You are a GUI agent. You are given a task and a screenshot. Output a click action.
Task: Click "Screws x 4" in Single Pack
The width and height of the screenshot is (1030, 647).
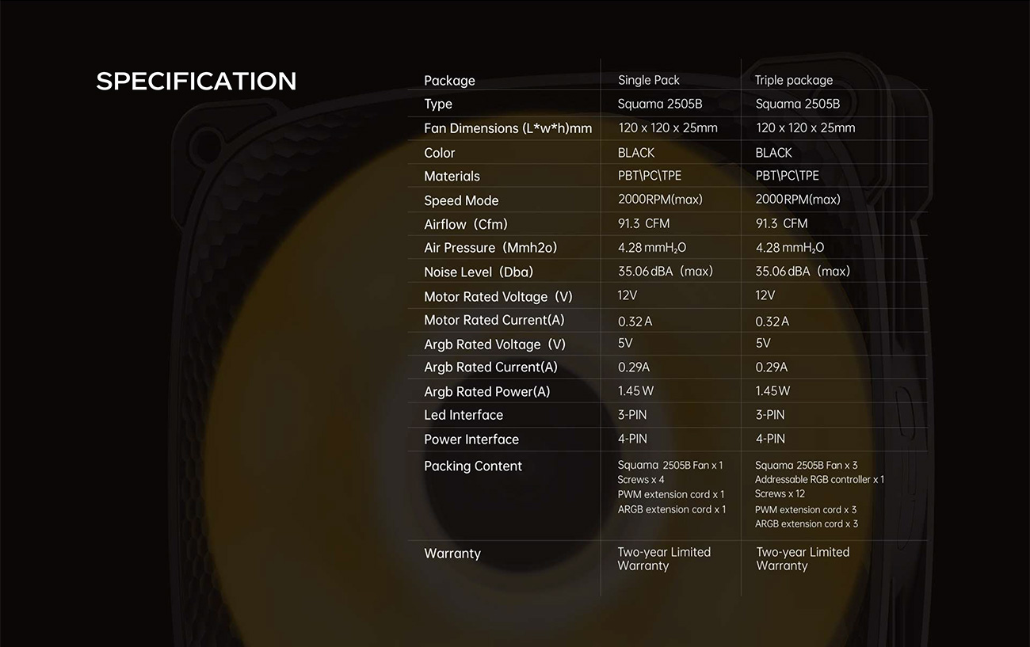[x=640, y=480]
